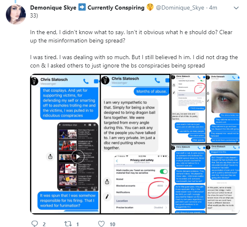Open the bottom-left chat screenshot thumbnail
This screenshot has height=227, width=247.
(x=189, y=179)
